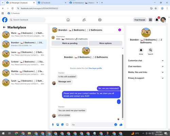
Task: Open the Sarah conversation
Action: [x=24, y=82]
